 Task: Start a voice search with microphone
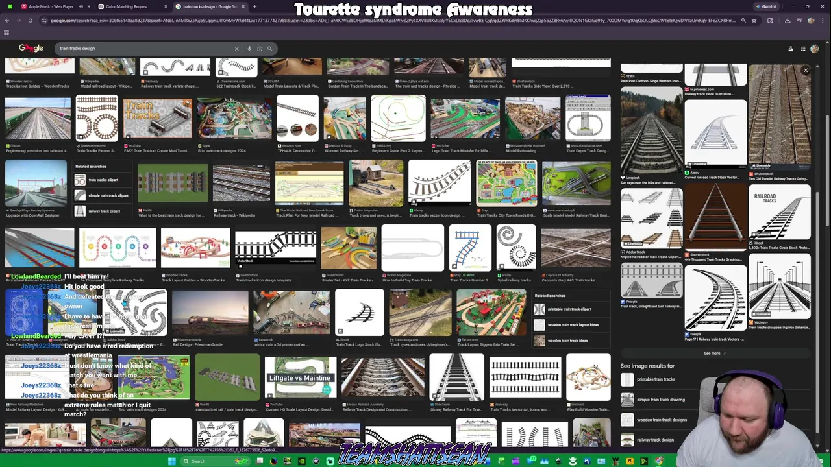point(249,49)
